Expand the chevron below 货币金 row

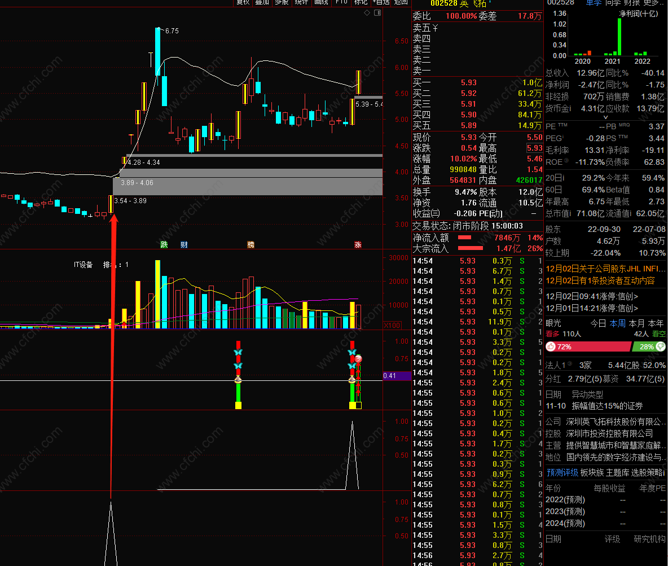click(605, 117)
